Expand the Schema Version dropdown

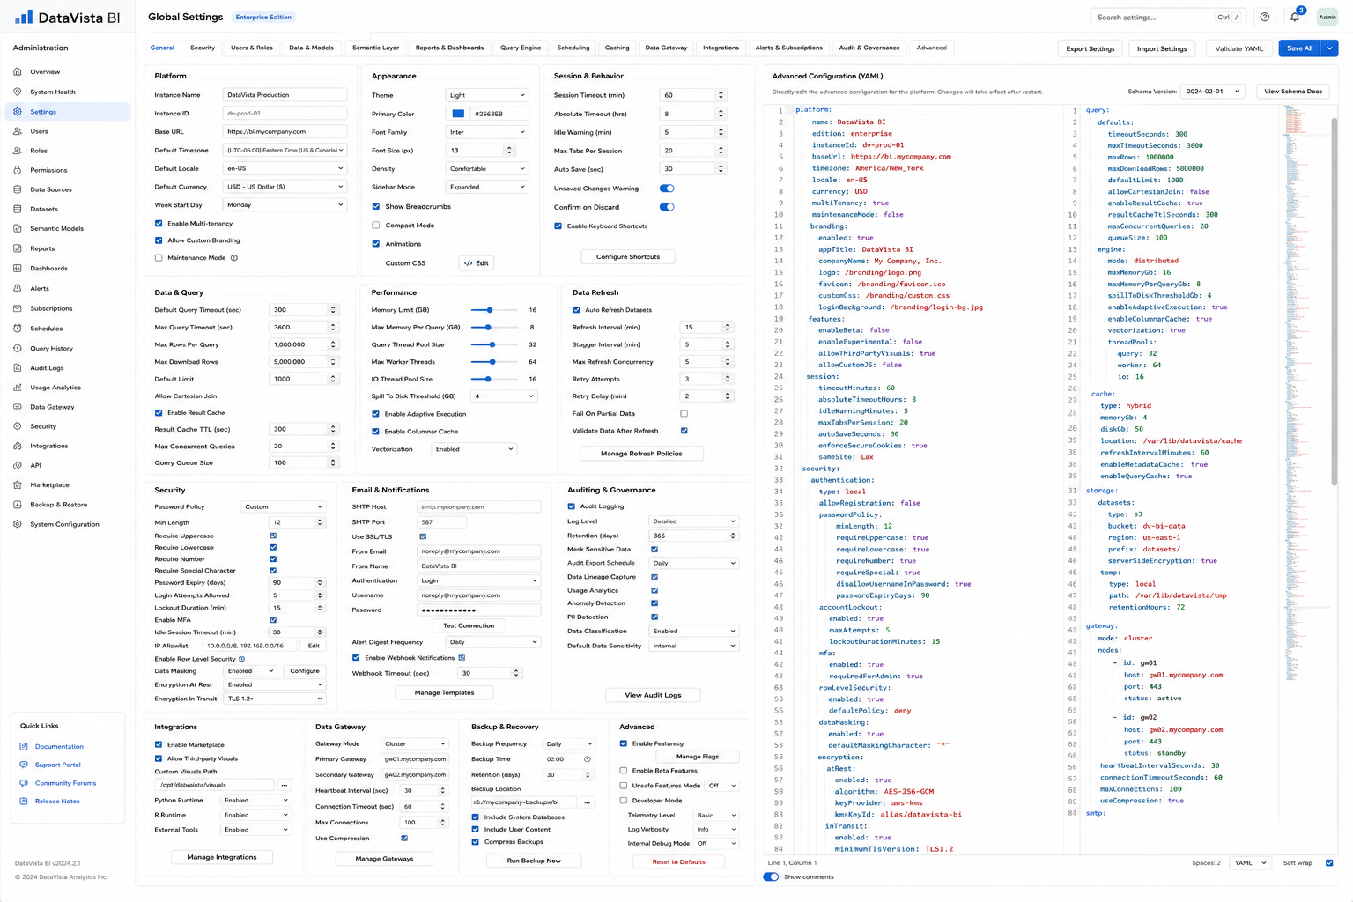(x=1213, y=92)
